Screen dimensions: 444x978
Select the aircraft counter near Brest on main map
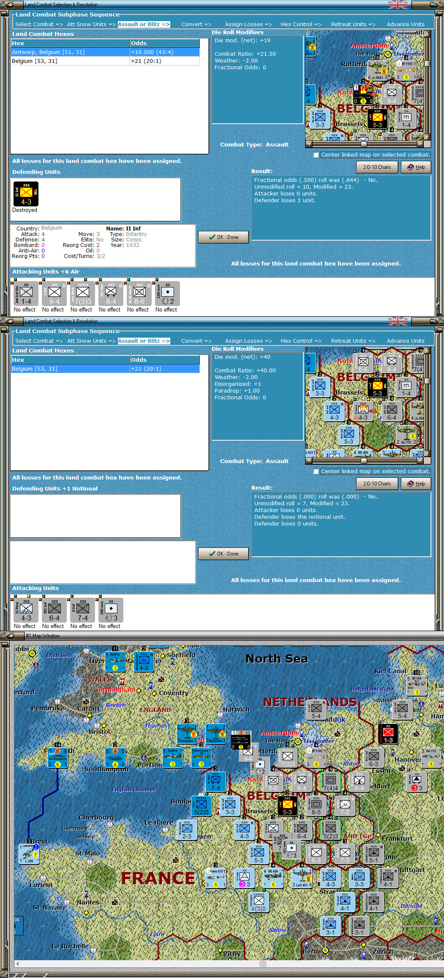coord(29,854)
